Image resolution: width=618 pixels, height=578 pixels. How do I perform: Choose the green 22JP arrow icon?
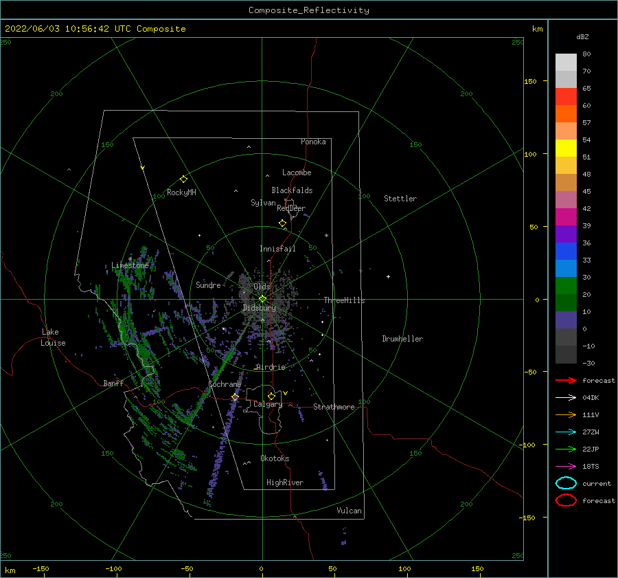[566, 449]
